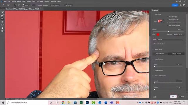Choose Add to selection plus mode
Viewport: 188px width, 105px height.
click(16, 5)
